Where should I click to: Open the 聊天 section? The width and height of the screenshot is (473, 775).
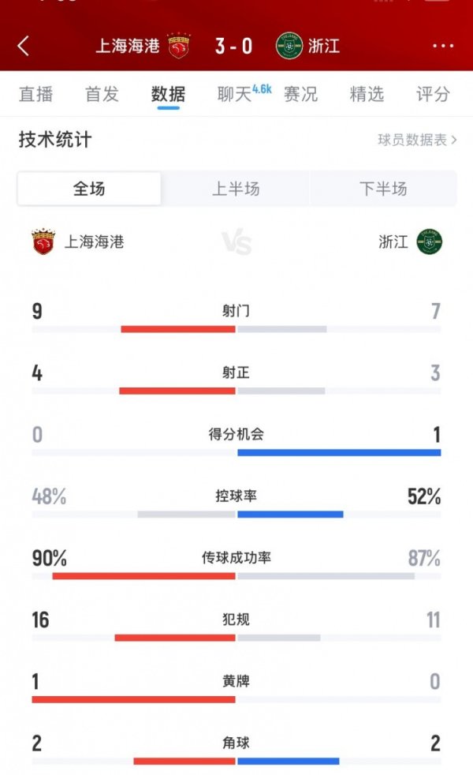[x=233, y=95]
